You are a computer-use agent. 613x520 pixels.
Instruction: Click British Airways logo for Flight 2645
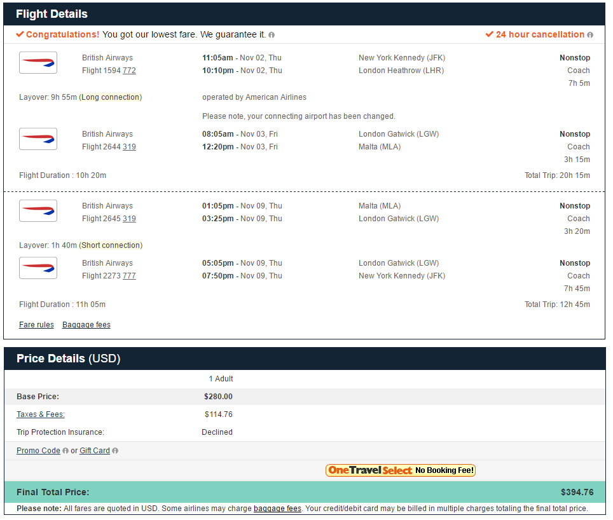coord(38,210)
